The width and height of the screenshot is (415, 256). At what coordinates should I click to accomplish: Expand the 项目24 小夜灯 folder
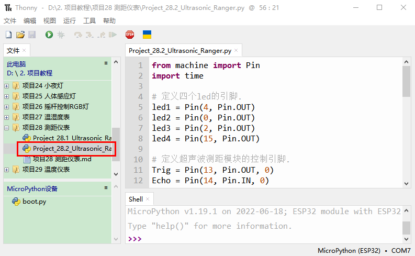7,85
